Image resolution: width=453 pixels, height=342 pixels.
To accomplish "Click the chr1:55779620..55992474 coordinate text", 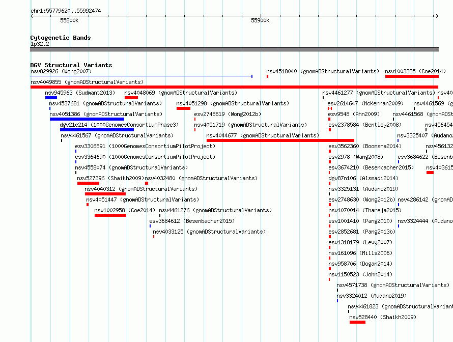I will (66, 11).
